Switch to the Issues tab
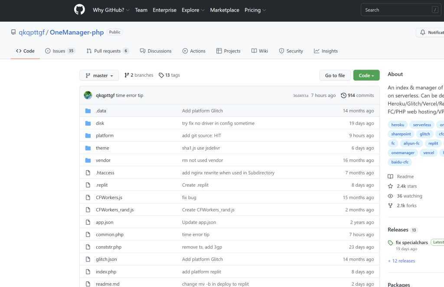 (x=60, y=51)
